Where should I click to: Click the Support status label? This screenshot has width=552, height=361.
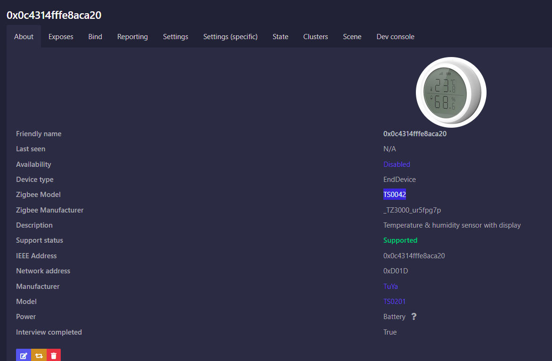pos(40,240)
